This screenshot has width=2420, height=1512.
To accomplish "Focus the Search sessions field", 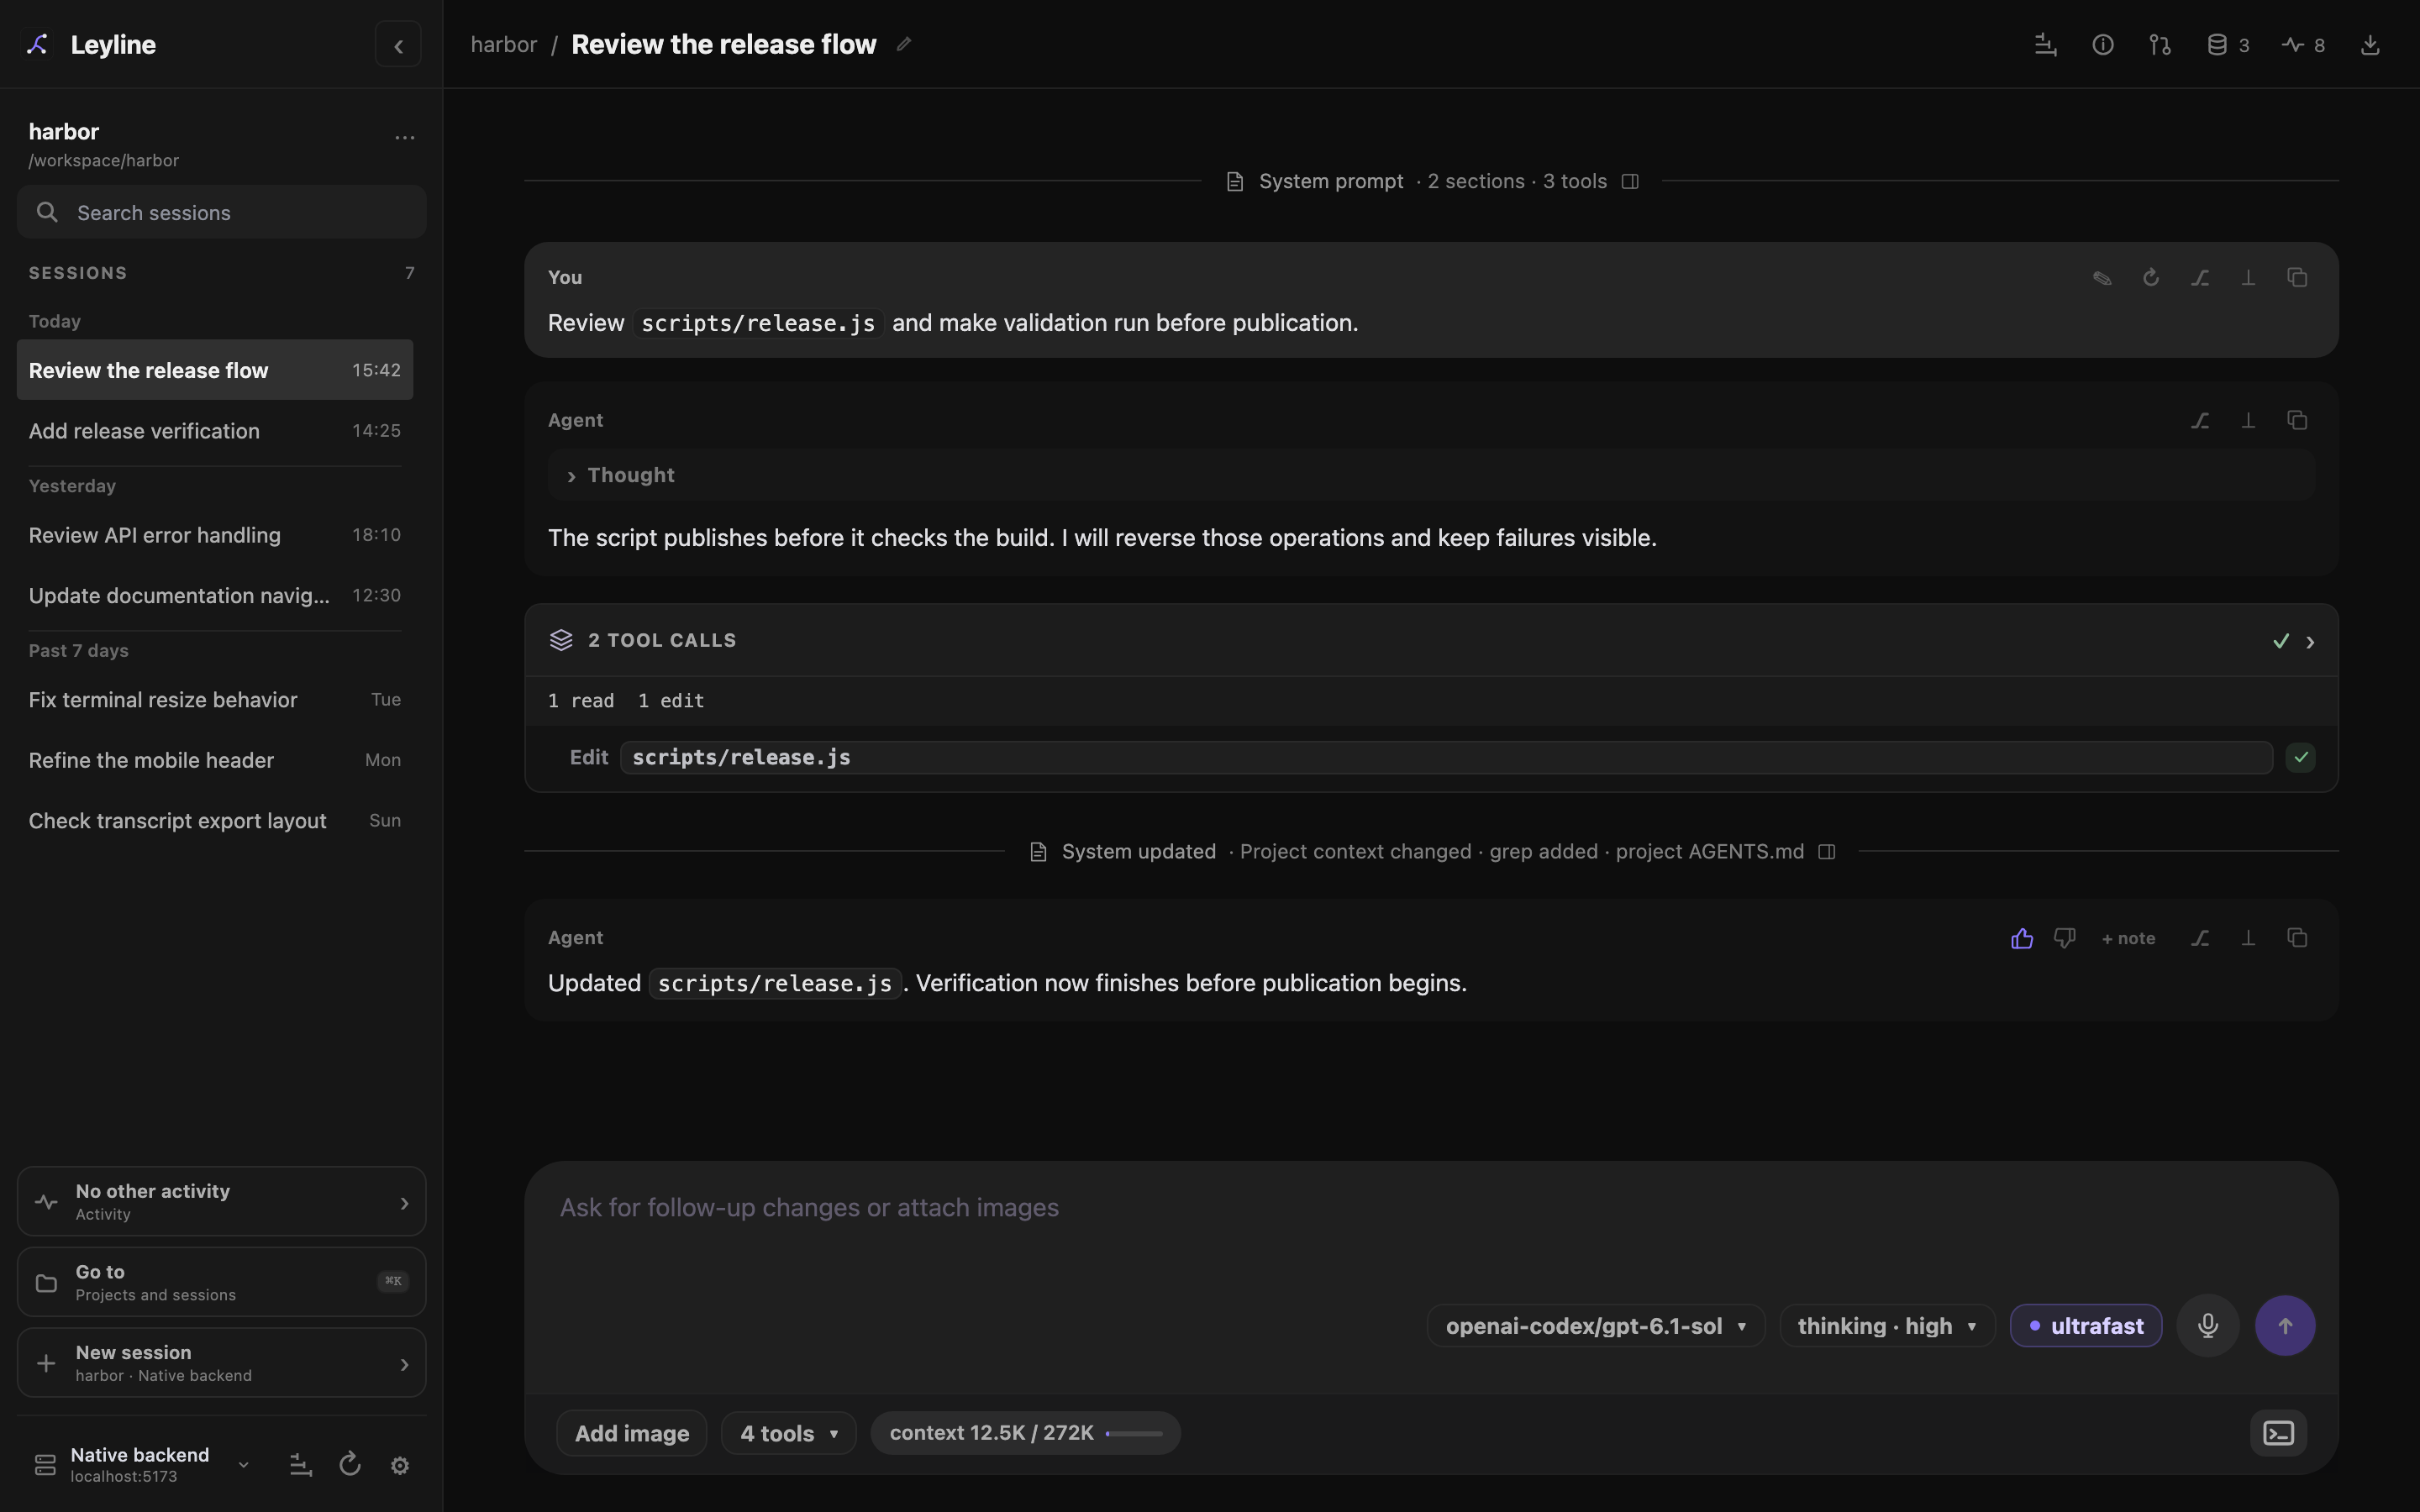I will click(221, 212).
